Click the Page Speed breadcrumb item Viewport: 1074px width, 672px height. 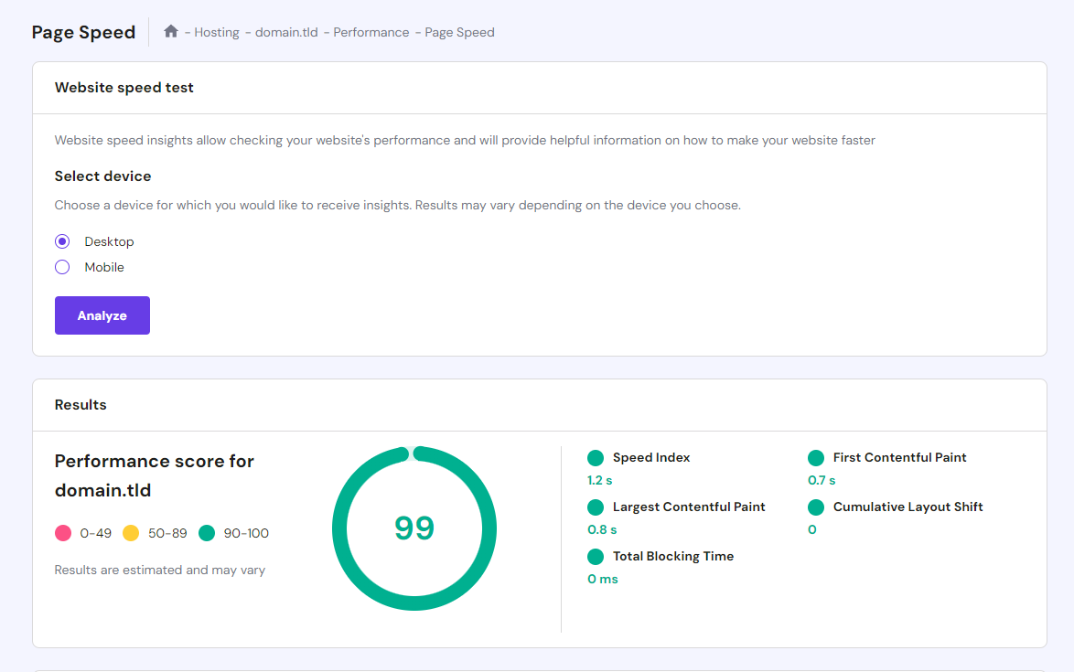pyautogui.click(x=459, y=32)
